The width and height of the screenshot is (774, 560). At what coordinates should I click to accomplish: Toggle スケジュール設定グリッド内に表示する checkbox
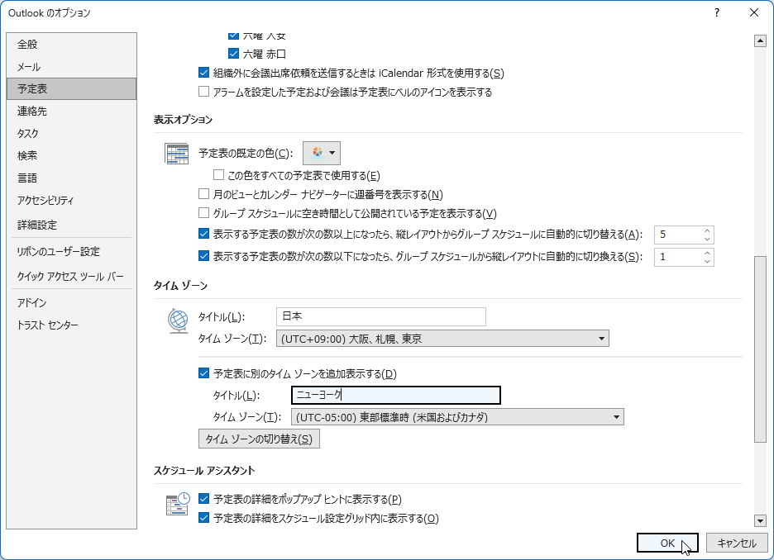(203, 518)
